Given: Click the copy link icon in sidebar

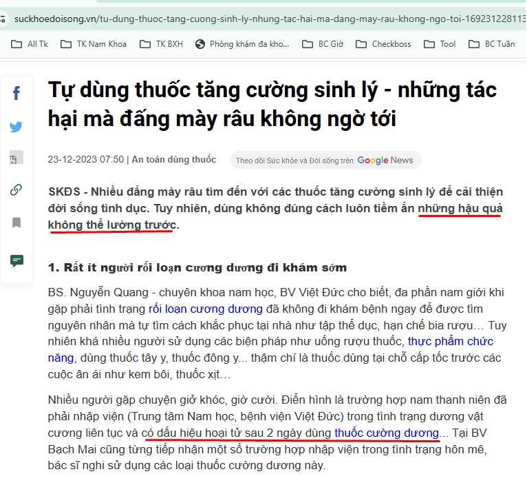Looking at the screenshot, I should point(17,190).
